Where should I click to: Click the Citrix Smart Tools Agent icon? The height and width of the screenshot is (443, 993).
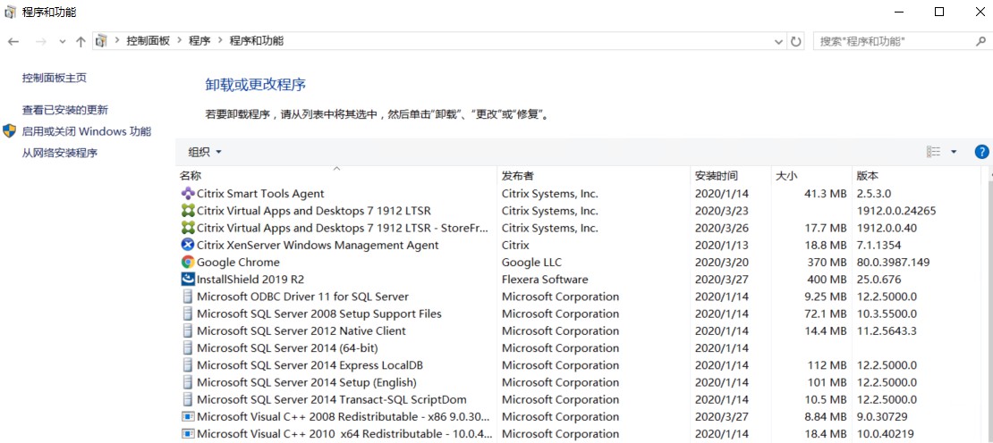point(188,194)
